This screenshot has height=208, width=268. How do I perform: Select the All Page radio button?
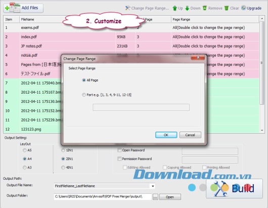click(84, 80)
